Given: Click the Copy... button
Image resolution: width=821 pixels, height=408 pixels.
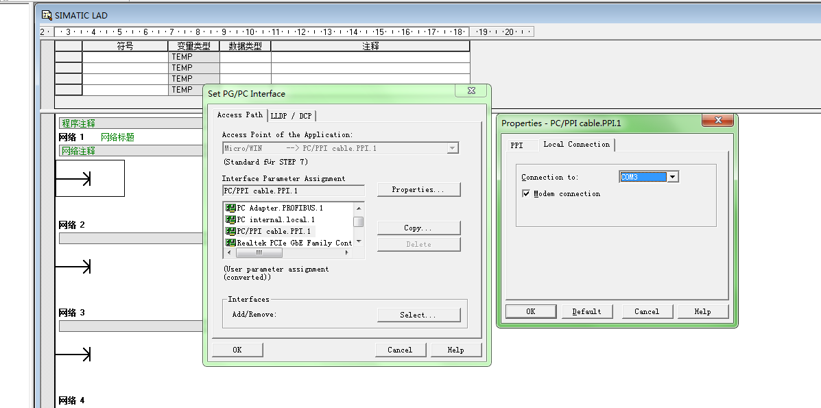Looking at the screenshot, I should pyautogui.click(x=418, y=228).
